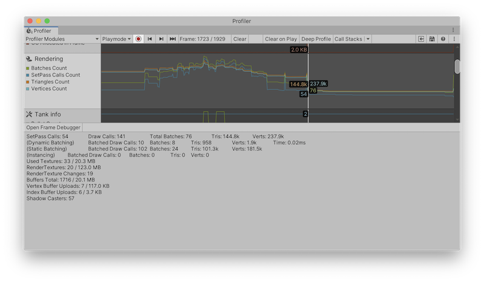
Task: Toggle Clear on Play
Action: pyautogui.click(x=281, y=39)
